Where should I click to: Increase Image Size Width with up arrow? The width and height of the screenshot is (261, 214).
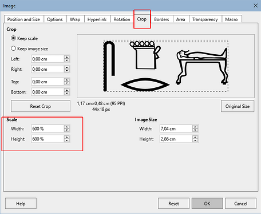coord(195,127)
